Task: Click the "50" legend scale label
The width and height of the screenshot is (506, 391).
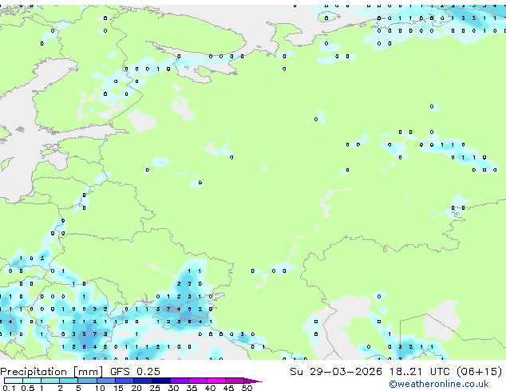Action: pos(247,388)
